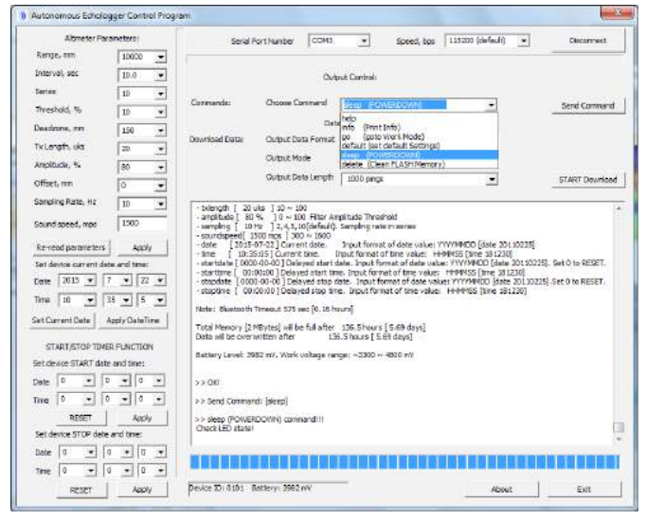Click the log output vertical scrollbar
646x520 pixels.
pos(619,322)
